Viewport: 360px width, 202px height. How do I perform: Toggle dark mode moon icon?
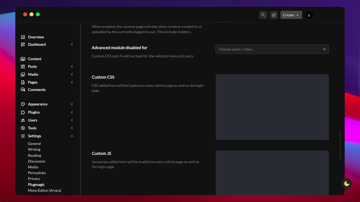pyautogui.click(x=347, y=184)
